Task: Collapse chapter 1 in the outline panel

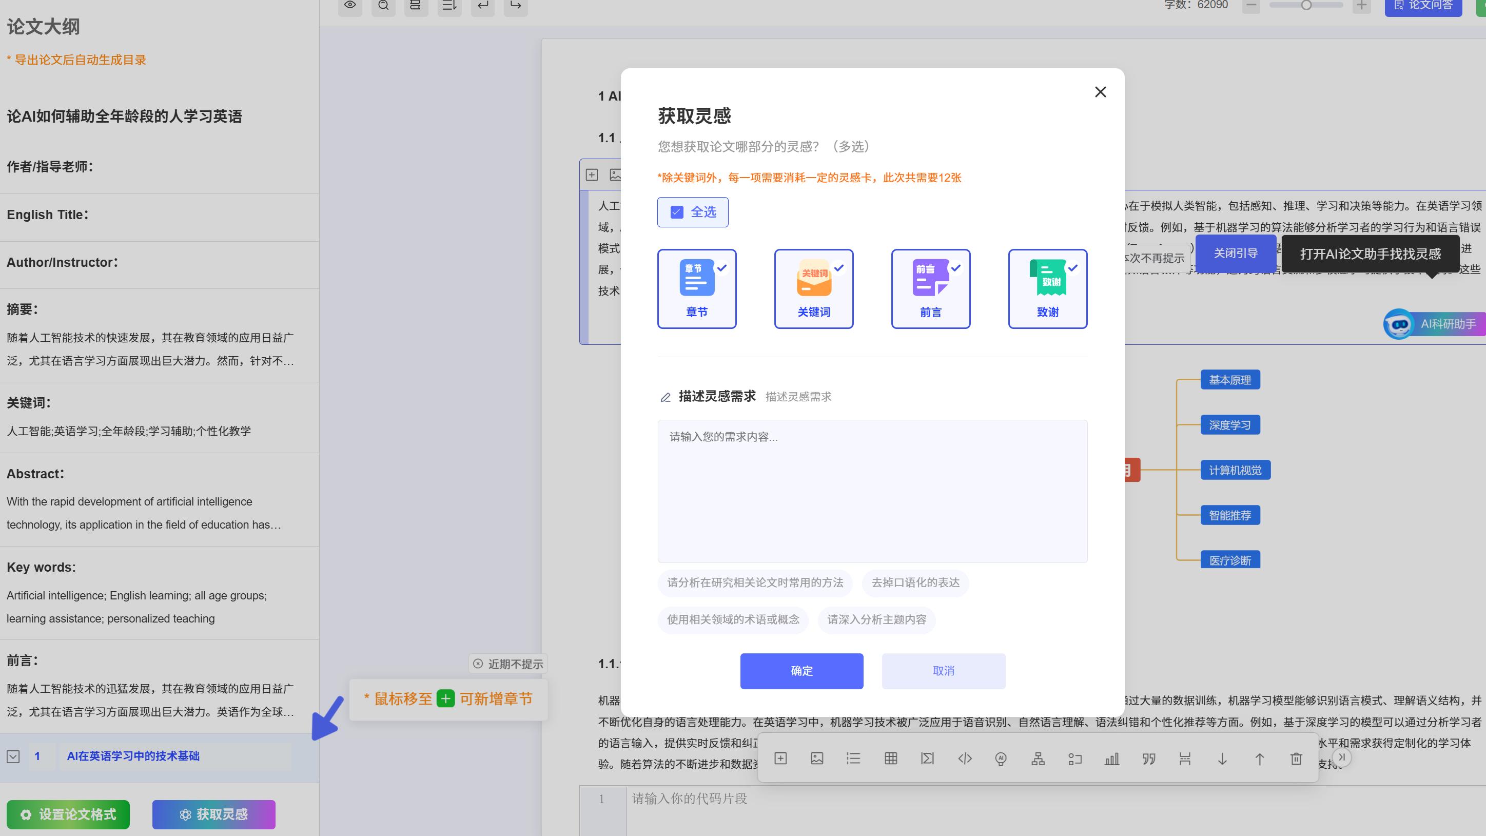Action: 13,756
